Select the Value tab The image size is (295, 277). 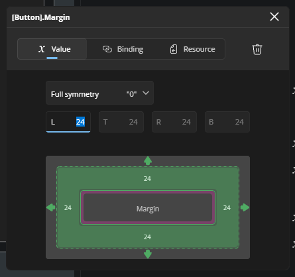[x=52, y=49]
